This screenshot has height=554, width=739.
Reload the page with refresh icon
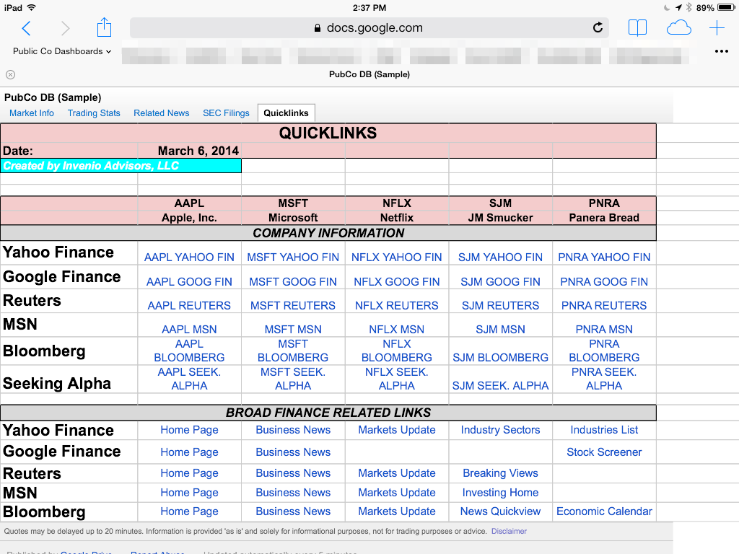(598, 28)
